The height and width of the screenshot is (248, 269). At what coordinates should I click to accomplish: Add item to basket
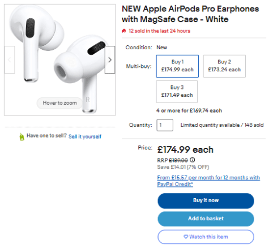[x=206, y=219]
